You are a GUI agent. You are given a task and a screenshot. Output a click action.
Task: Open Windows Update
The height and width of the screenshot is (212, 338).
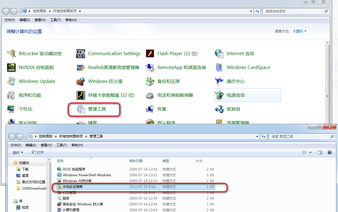[31, 81]
